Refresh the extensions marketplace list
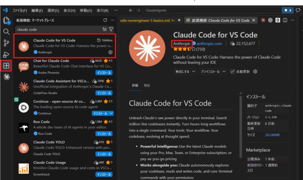Screen dimensions: 303x180 click(x=105, y=20)
